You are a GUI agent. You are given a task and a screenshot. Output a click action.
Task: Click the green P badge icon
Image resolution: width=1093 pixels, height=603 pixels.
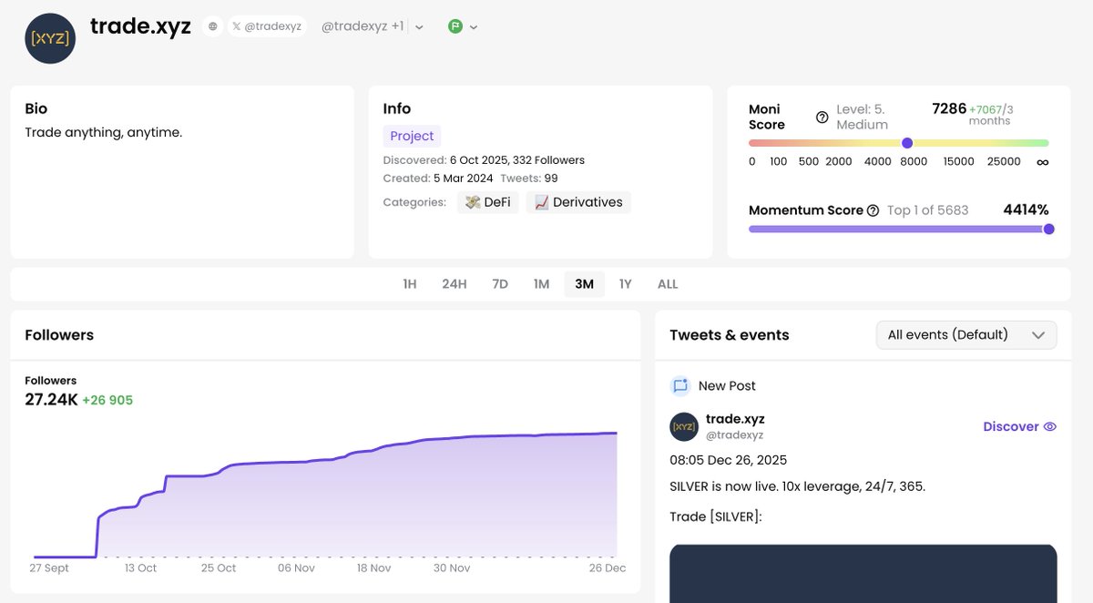(455, 27)
